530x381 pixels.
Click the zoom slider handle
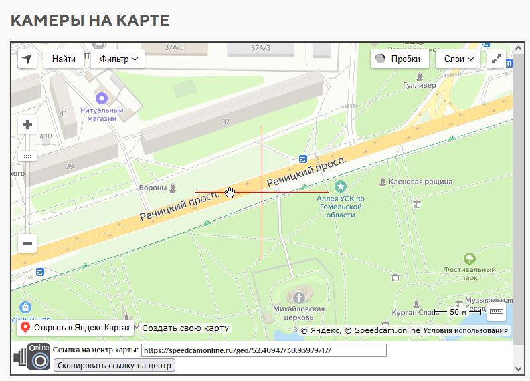[x=27, y=156]
